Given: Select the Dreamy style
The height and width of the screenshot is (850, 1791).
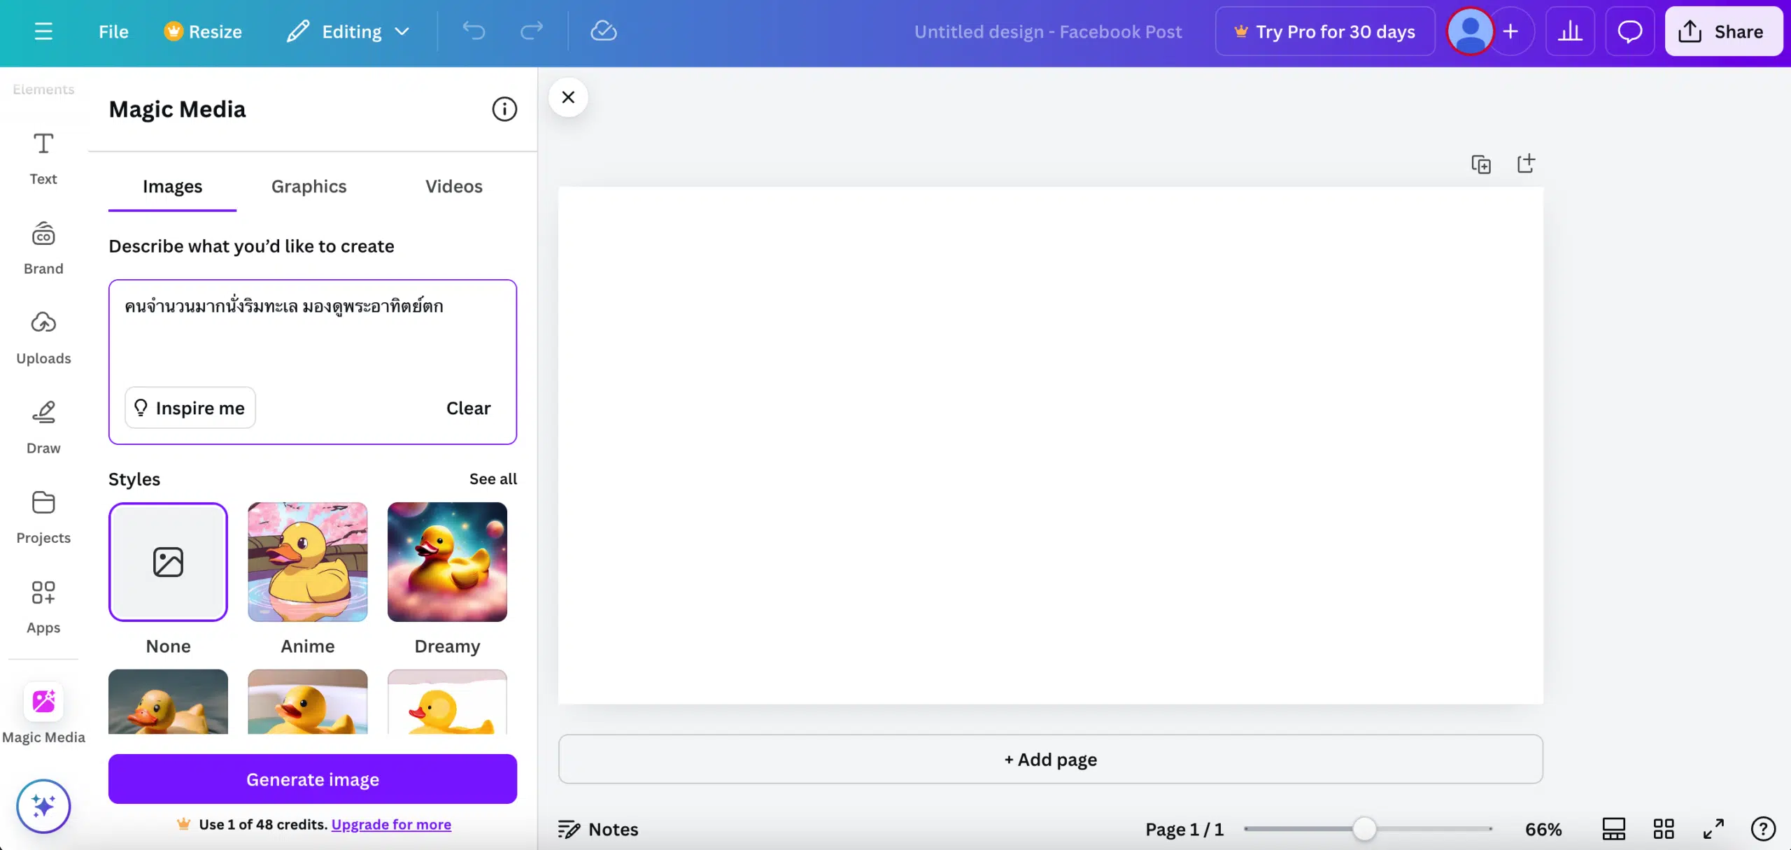Looking at the screenshot, I should tap(448, 562).
